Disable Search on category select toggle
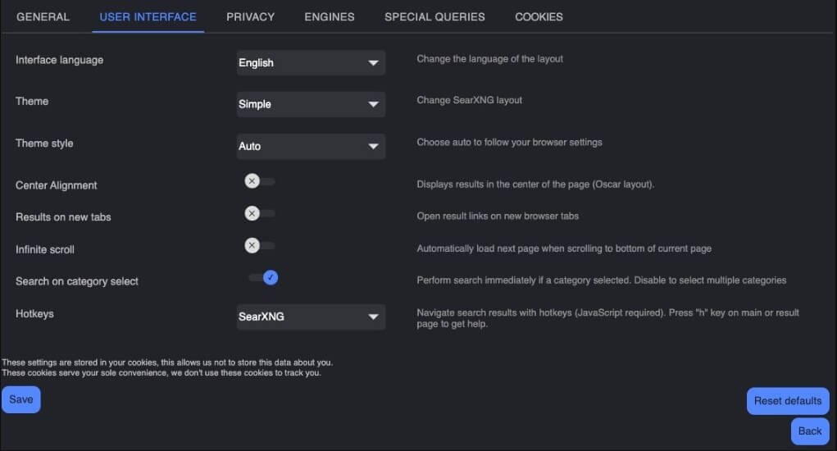 (x=264, y=278)
